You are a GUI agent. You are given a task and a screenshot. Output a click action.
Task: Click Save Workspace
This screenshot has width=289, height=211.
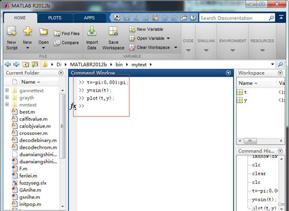[x=113, y=38]
